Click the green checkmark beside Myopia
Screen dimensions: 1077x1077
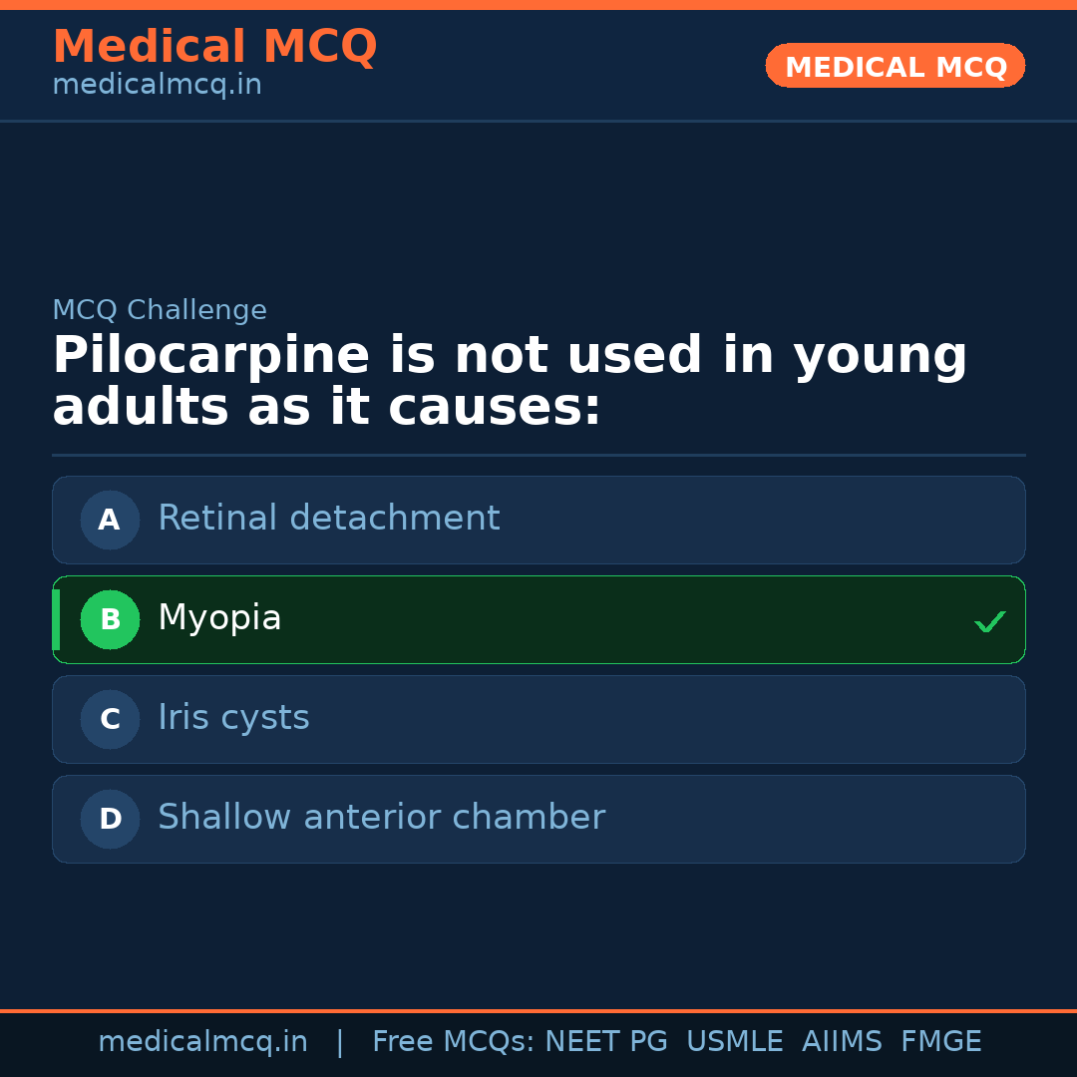[x=989, y=621]
